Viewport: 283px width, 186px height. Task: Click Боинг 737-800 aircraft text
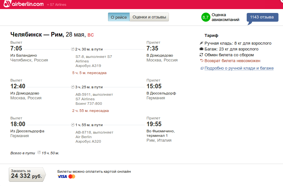(89, 104)
